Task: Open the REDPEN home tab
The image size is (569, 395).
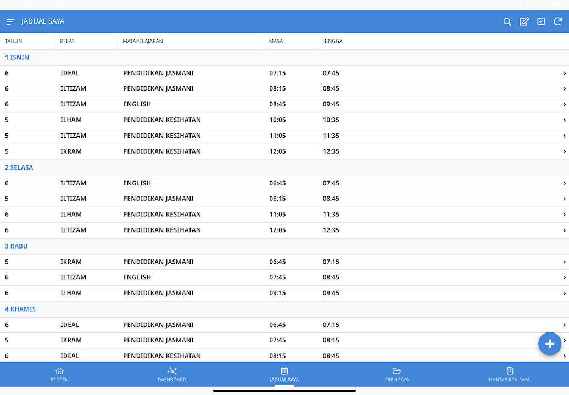Action: point(59,375)
